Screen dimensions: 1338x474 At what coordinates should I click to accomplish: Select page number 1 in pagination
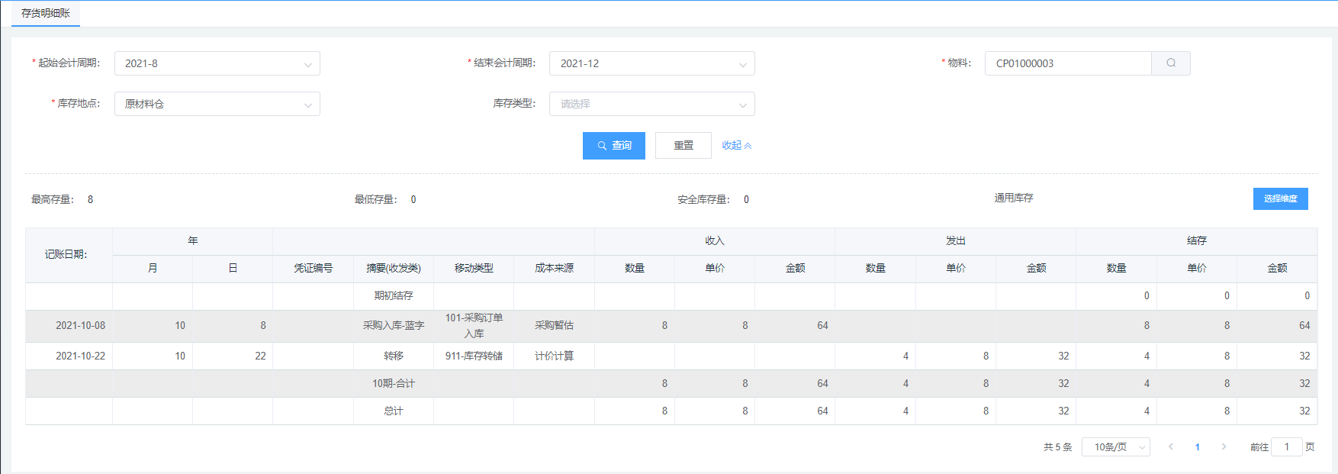coord(1198,447)
